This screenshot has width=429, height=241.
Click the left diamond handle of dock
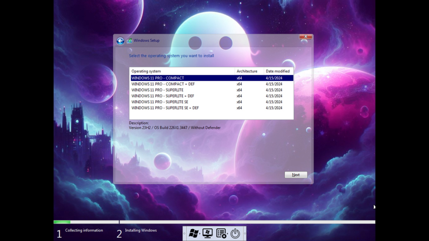tap(184, 233)
